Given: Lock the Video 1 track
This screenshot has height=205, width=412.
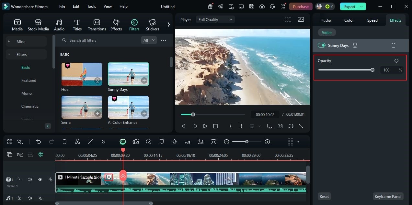Looking at the screenshot, I should (19, 179).
